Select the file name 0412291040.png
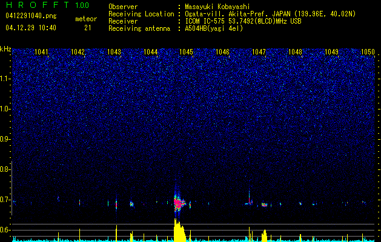This screenshot has width=381, height=242. pyautogui.click(x=31, y=16)
